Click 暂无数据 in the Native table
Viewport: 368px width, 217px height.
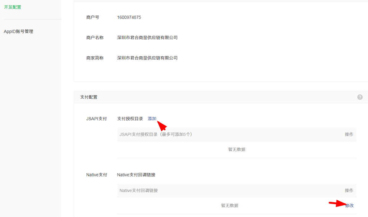229,205
